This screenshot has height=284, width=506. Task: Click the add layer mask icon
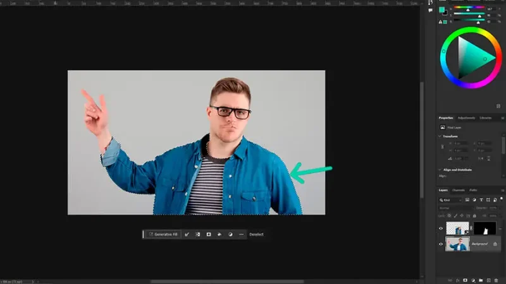click(x=466, y=280)
